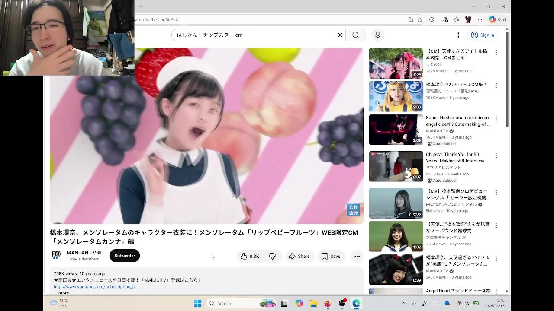Click the magnifier search button
Screen dimensions: 554x311
(356, 35)
